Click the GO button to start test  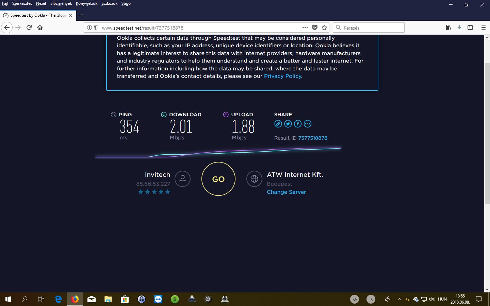(218, 179)
